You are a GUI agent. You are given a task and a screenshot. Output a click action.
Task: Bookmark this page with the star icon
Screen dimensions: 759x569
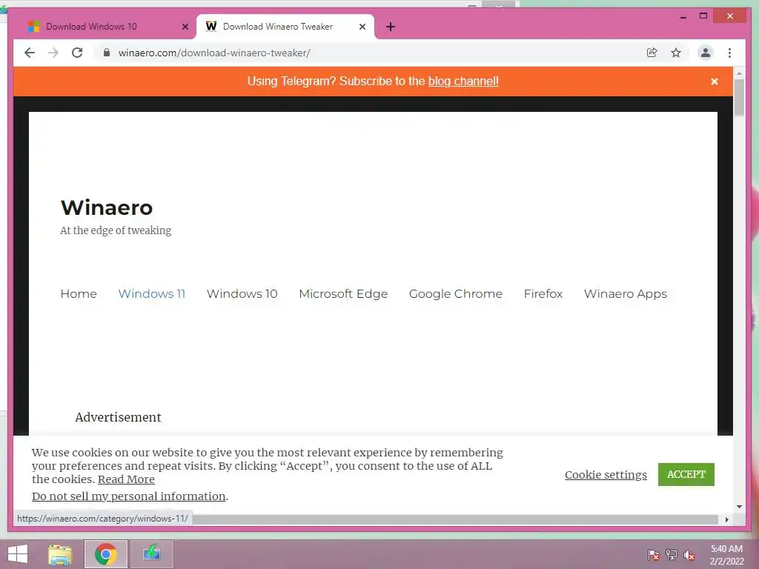676,53
